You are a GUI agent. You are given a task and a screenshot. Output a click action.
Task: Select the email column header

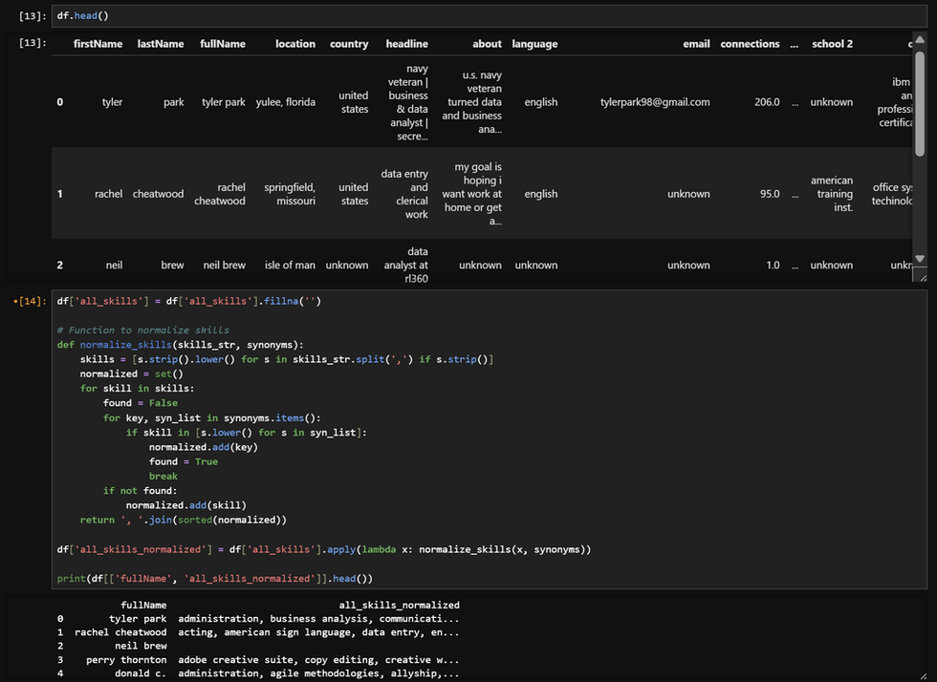point(696,43)
